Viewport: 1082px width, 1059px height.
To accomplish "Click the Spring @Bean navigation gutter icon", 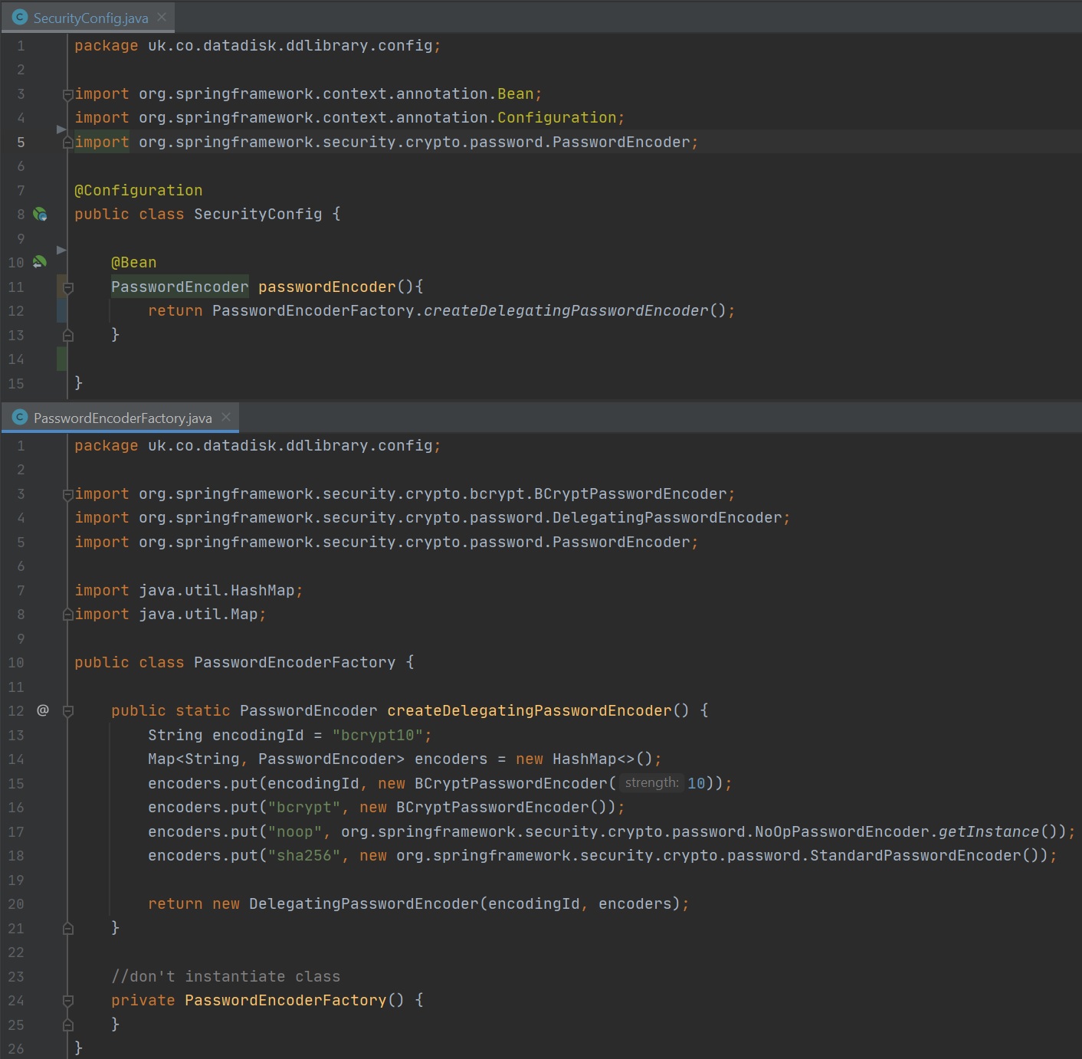I will pyautogui.click(x=40, y=263).
